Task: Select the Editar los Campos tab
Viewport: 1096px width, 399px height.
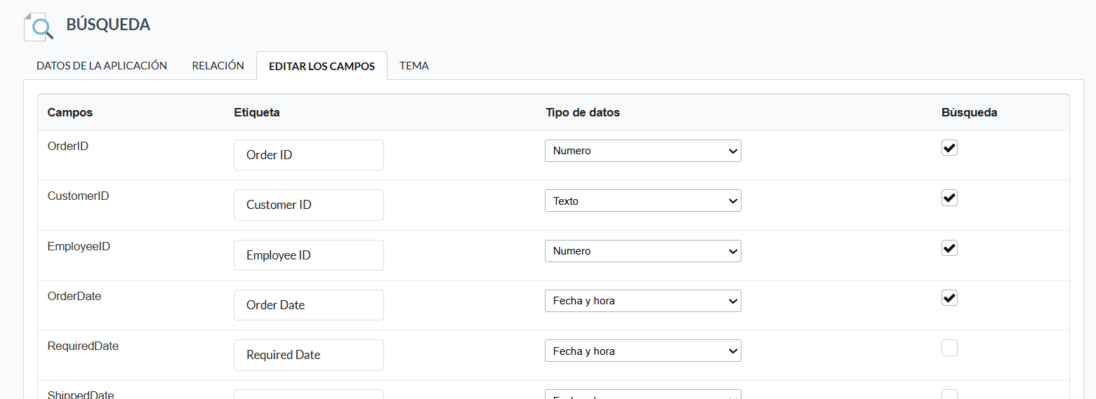Action: click(322, 67)
